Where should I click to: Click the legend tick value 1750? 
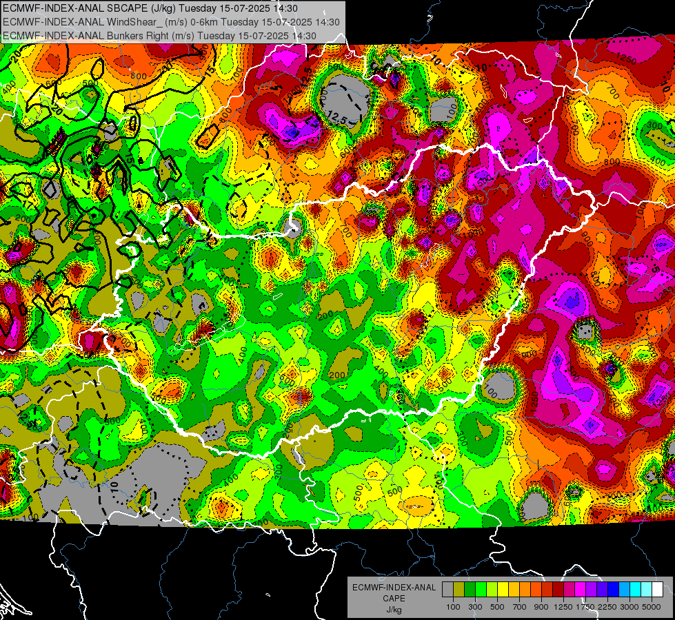point(585,607)
